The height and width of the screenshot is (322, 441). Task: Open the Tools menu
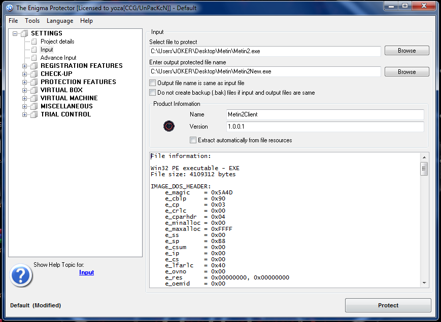32,21
